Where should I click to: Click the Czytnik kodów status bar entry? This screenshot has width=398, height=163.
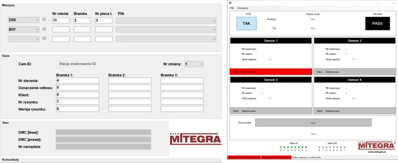(244, 158)
